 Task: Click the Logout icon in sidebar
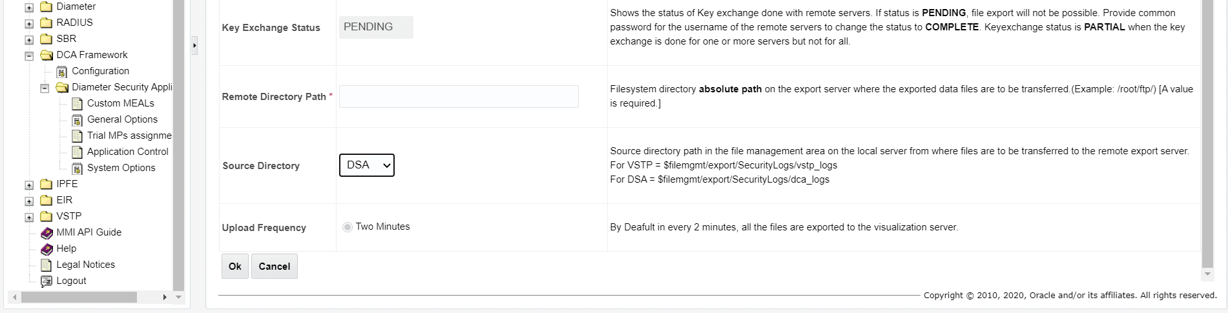click(x=47, y=281)
